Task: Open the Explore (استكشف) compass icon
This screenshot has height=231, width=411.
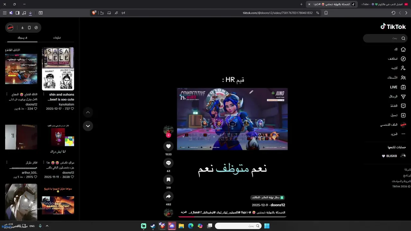Action: (x=403, y=59)
